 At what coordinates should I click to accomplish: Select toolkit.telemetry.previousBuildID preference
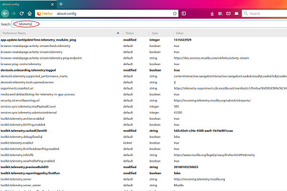[143, 167]
